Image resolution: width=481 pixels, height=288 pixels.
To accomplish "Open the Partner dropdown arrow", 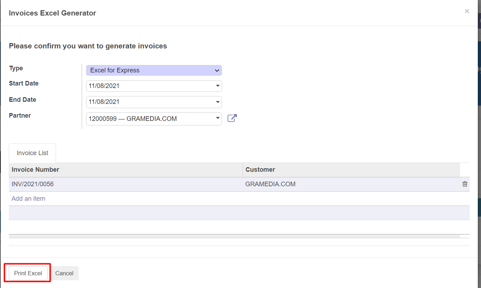I will [217, 118].
